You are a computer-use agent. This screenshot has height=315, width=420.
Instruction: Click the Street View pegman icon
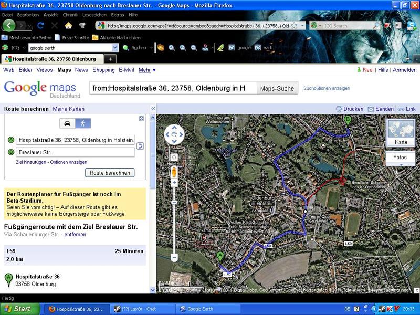[174, 172]
